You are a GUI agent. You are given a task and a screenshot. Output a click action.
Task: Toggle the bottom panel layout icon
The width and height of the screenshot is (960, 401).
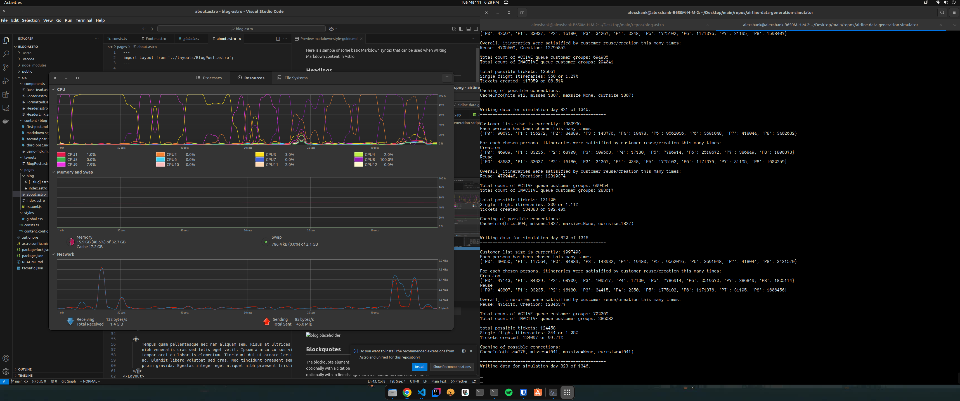[469, 29]
